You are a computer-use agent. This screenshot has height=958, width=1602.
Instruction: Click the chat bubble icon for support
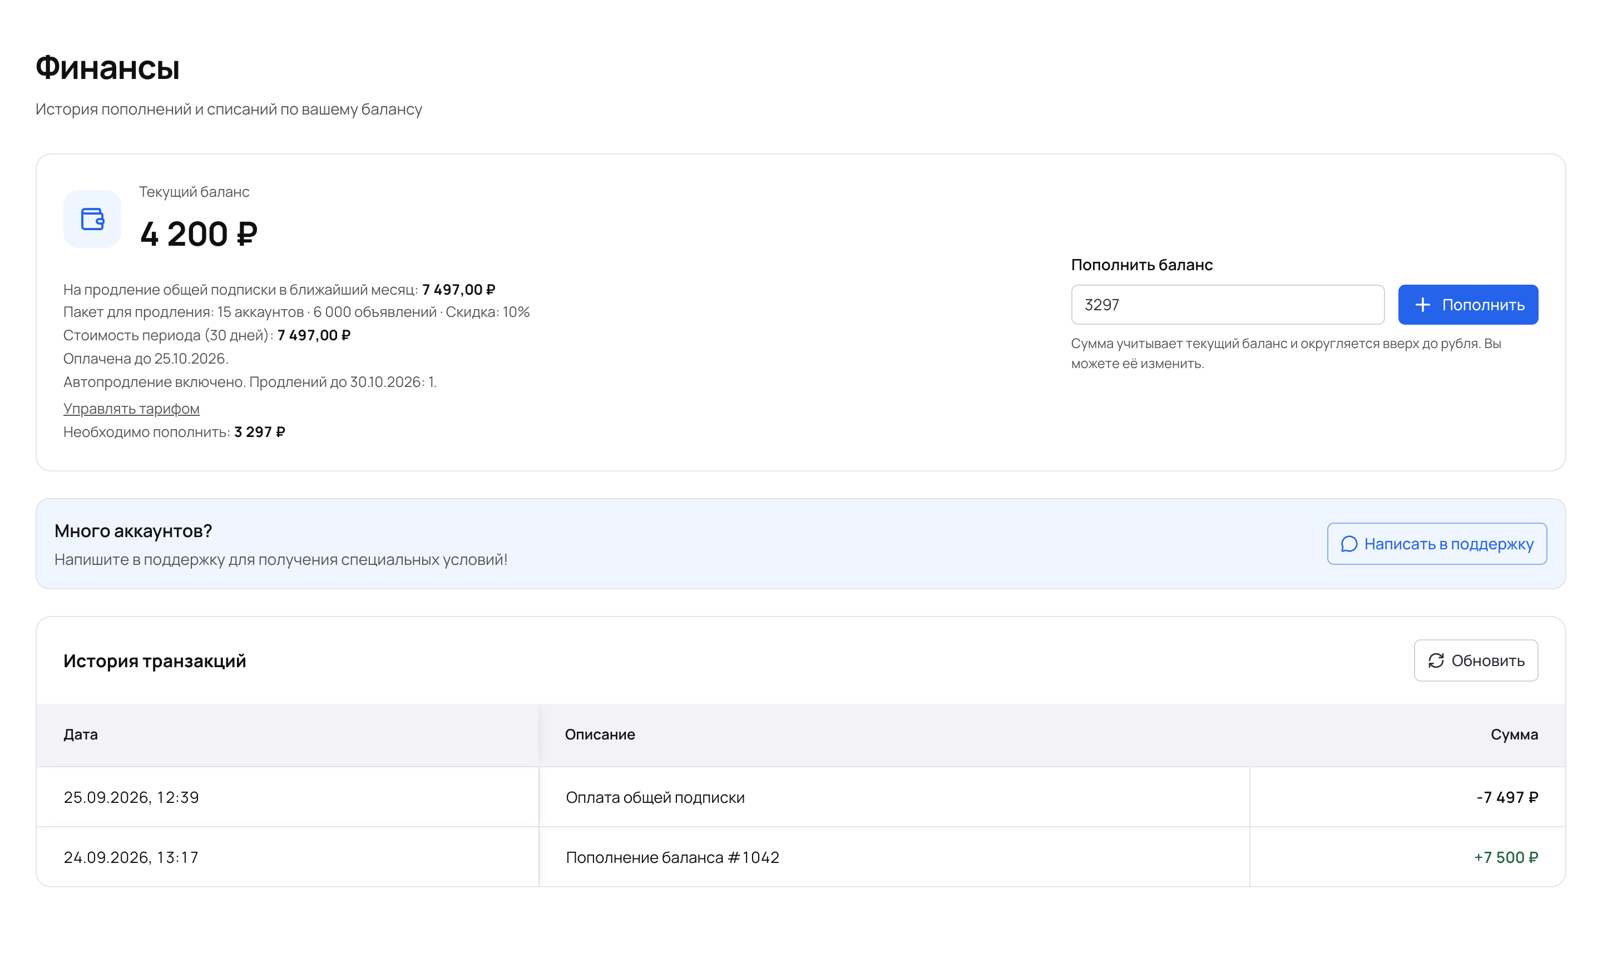pyautogui.click(x=1349, y=544)
